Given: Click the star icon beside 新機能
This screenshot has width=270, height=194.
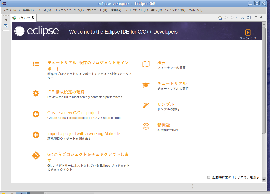Looking at the screenshot, I should (146, 126).
